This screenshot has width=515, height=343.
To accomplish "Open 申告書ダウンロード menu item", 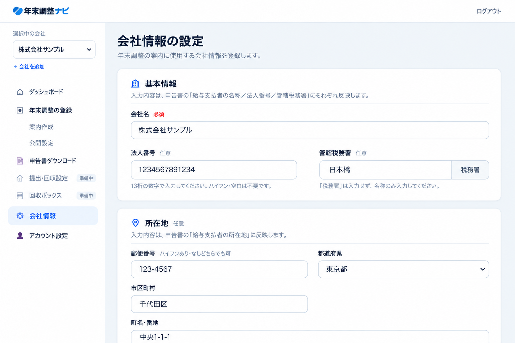I will [x=53, y=161].
